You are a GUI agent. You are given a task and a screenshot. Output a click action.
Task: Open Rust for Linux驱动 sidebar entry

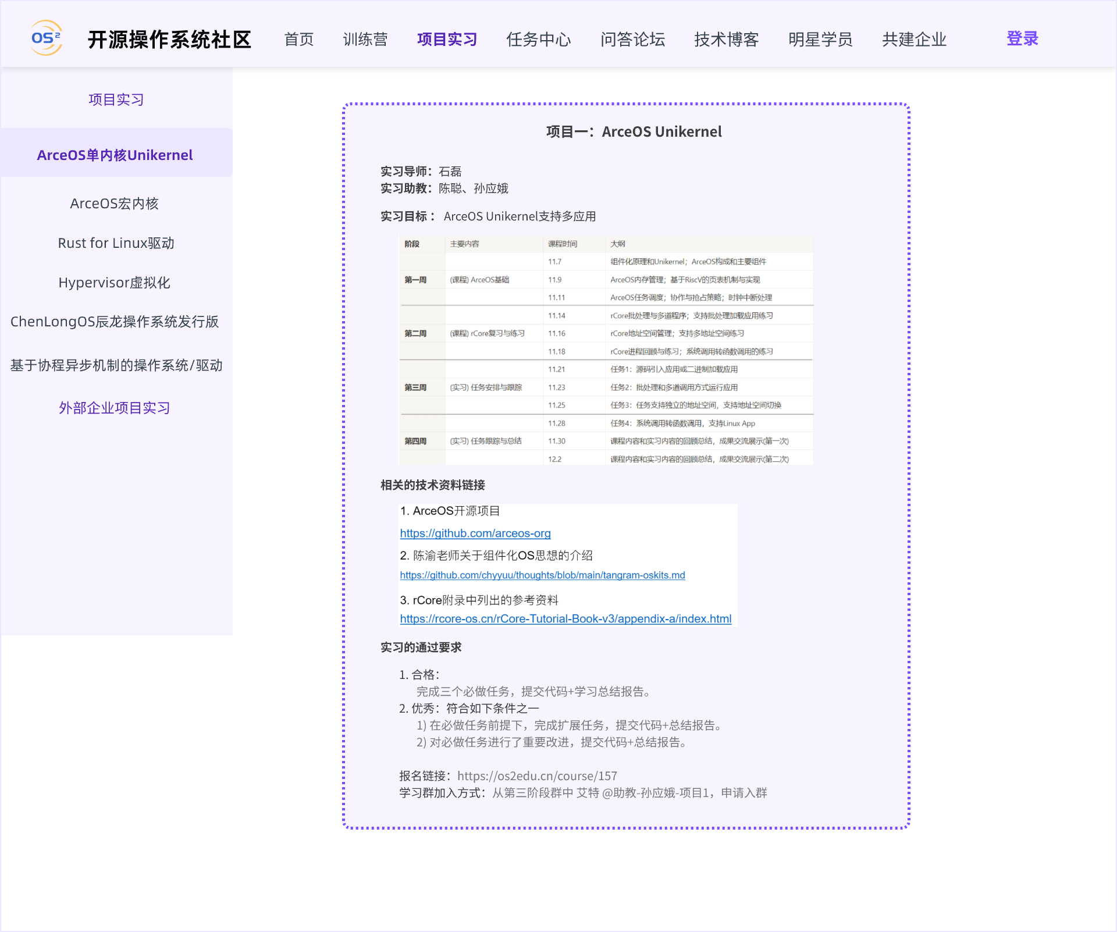tap(116, 243)
